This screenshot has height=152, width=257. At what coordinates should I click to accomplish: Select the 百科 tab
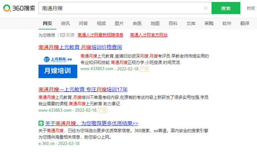[x=173, y=23]
